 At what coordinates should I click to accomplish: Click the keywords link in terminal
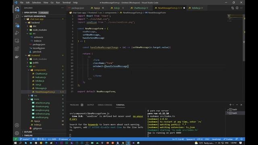point(93,124)
